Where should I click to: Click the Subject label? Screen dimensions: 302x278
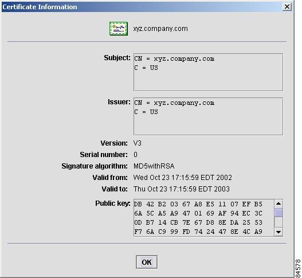(x=117, y=58)
